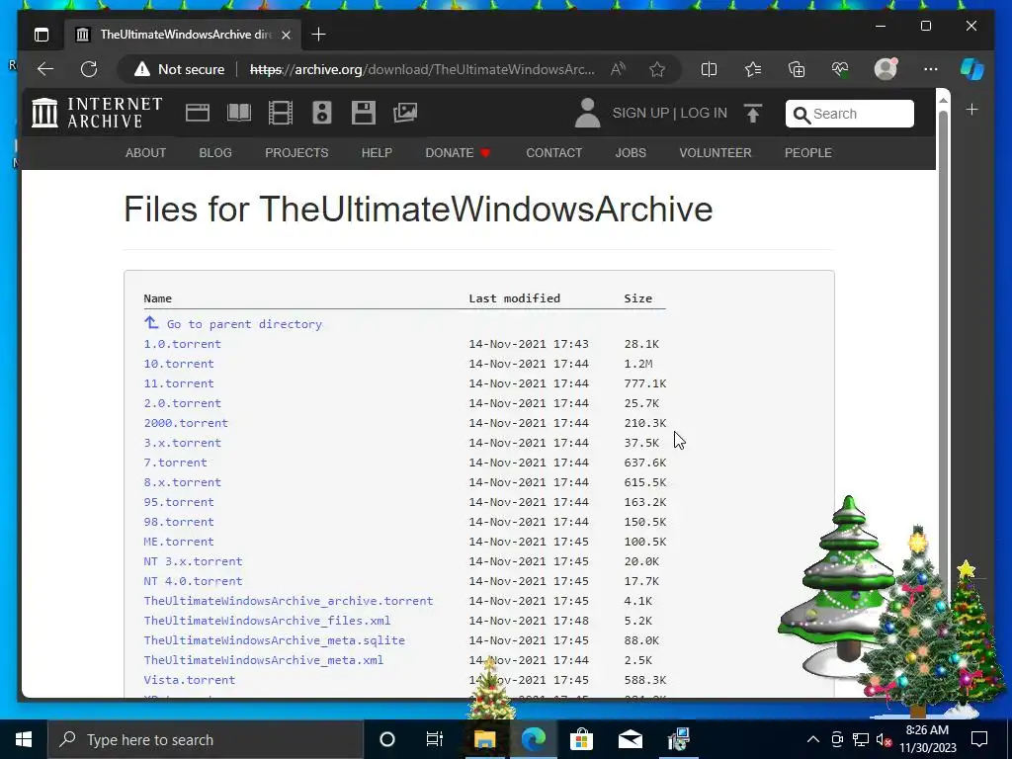Open the VOLUNTEER menu item
Image resolution: width=1012 pixels, height=759 pixels.
[716, 153]
